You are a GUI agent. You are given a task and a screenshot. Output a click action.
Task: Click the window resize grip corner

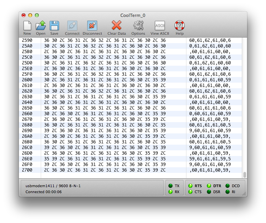click(x=244, y=194)
